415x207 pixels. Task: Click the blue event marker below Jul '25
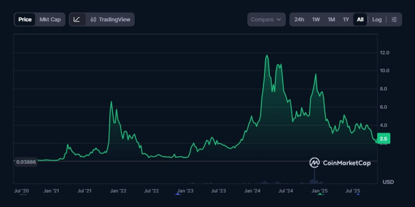358,194
